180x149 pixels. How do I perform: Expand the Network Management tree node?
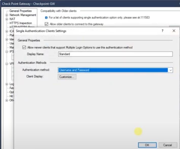tap(7, 15)
